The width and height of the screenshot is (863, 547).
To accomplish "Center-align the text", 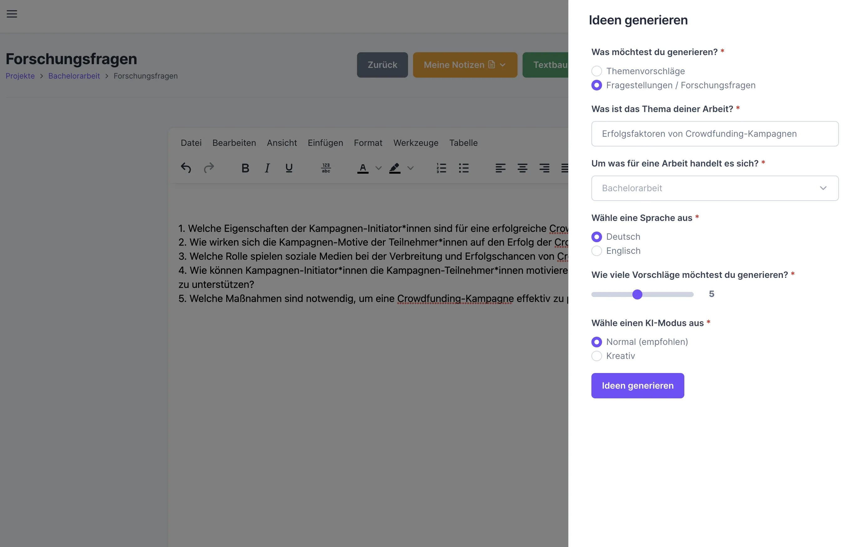I will (522, 168).
